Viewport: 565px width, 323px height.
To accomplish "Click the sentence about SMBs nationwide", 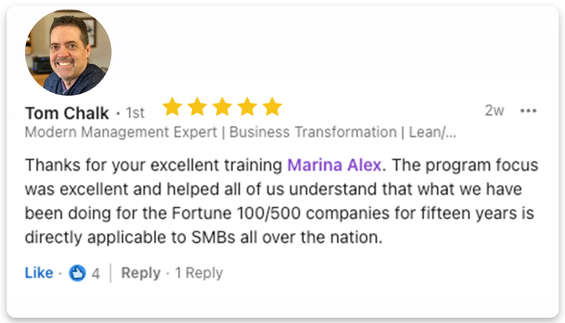I will 204,237.
